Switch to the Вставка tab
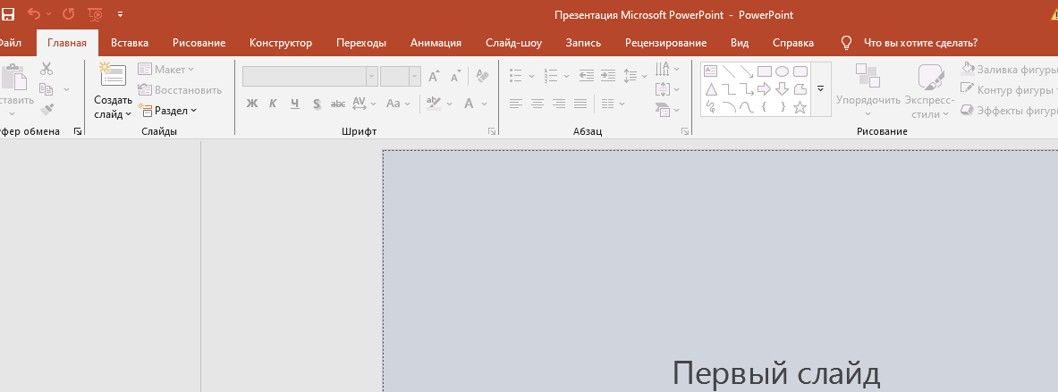This screenshot has height=392, width=1058. click(x=130, y=43)
